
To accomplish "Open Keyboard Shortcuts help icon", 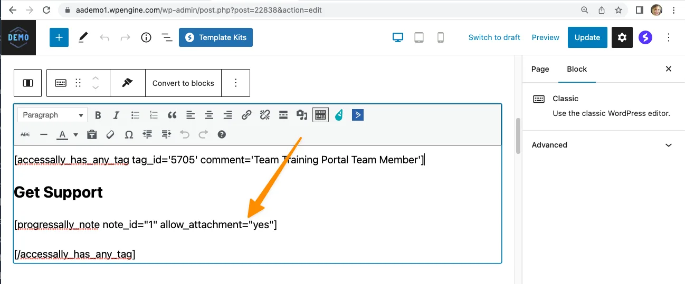I will click(222, 134).
